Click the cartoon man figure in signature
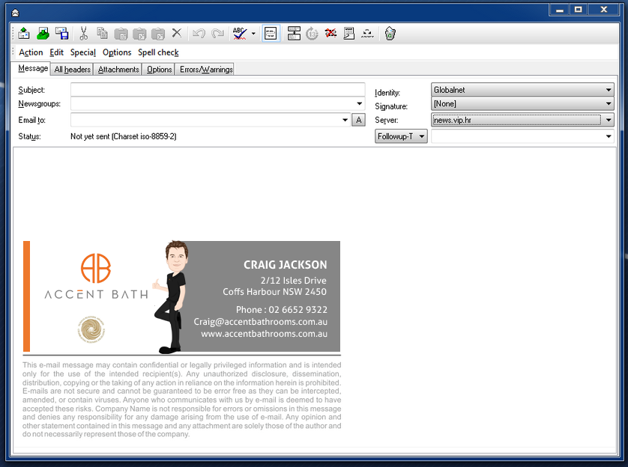This screenshot has width=628, height=467. pyautogui.click(x=172, y=297)
